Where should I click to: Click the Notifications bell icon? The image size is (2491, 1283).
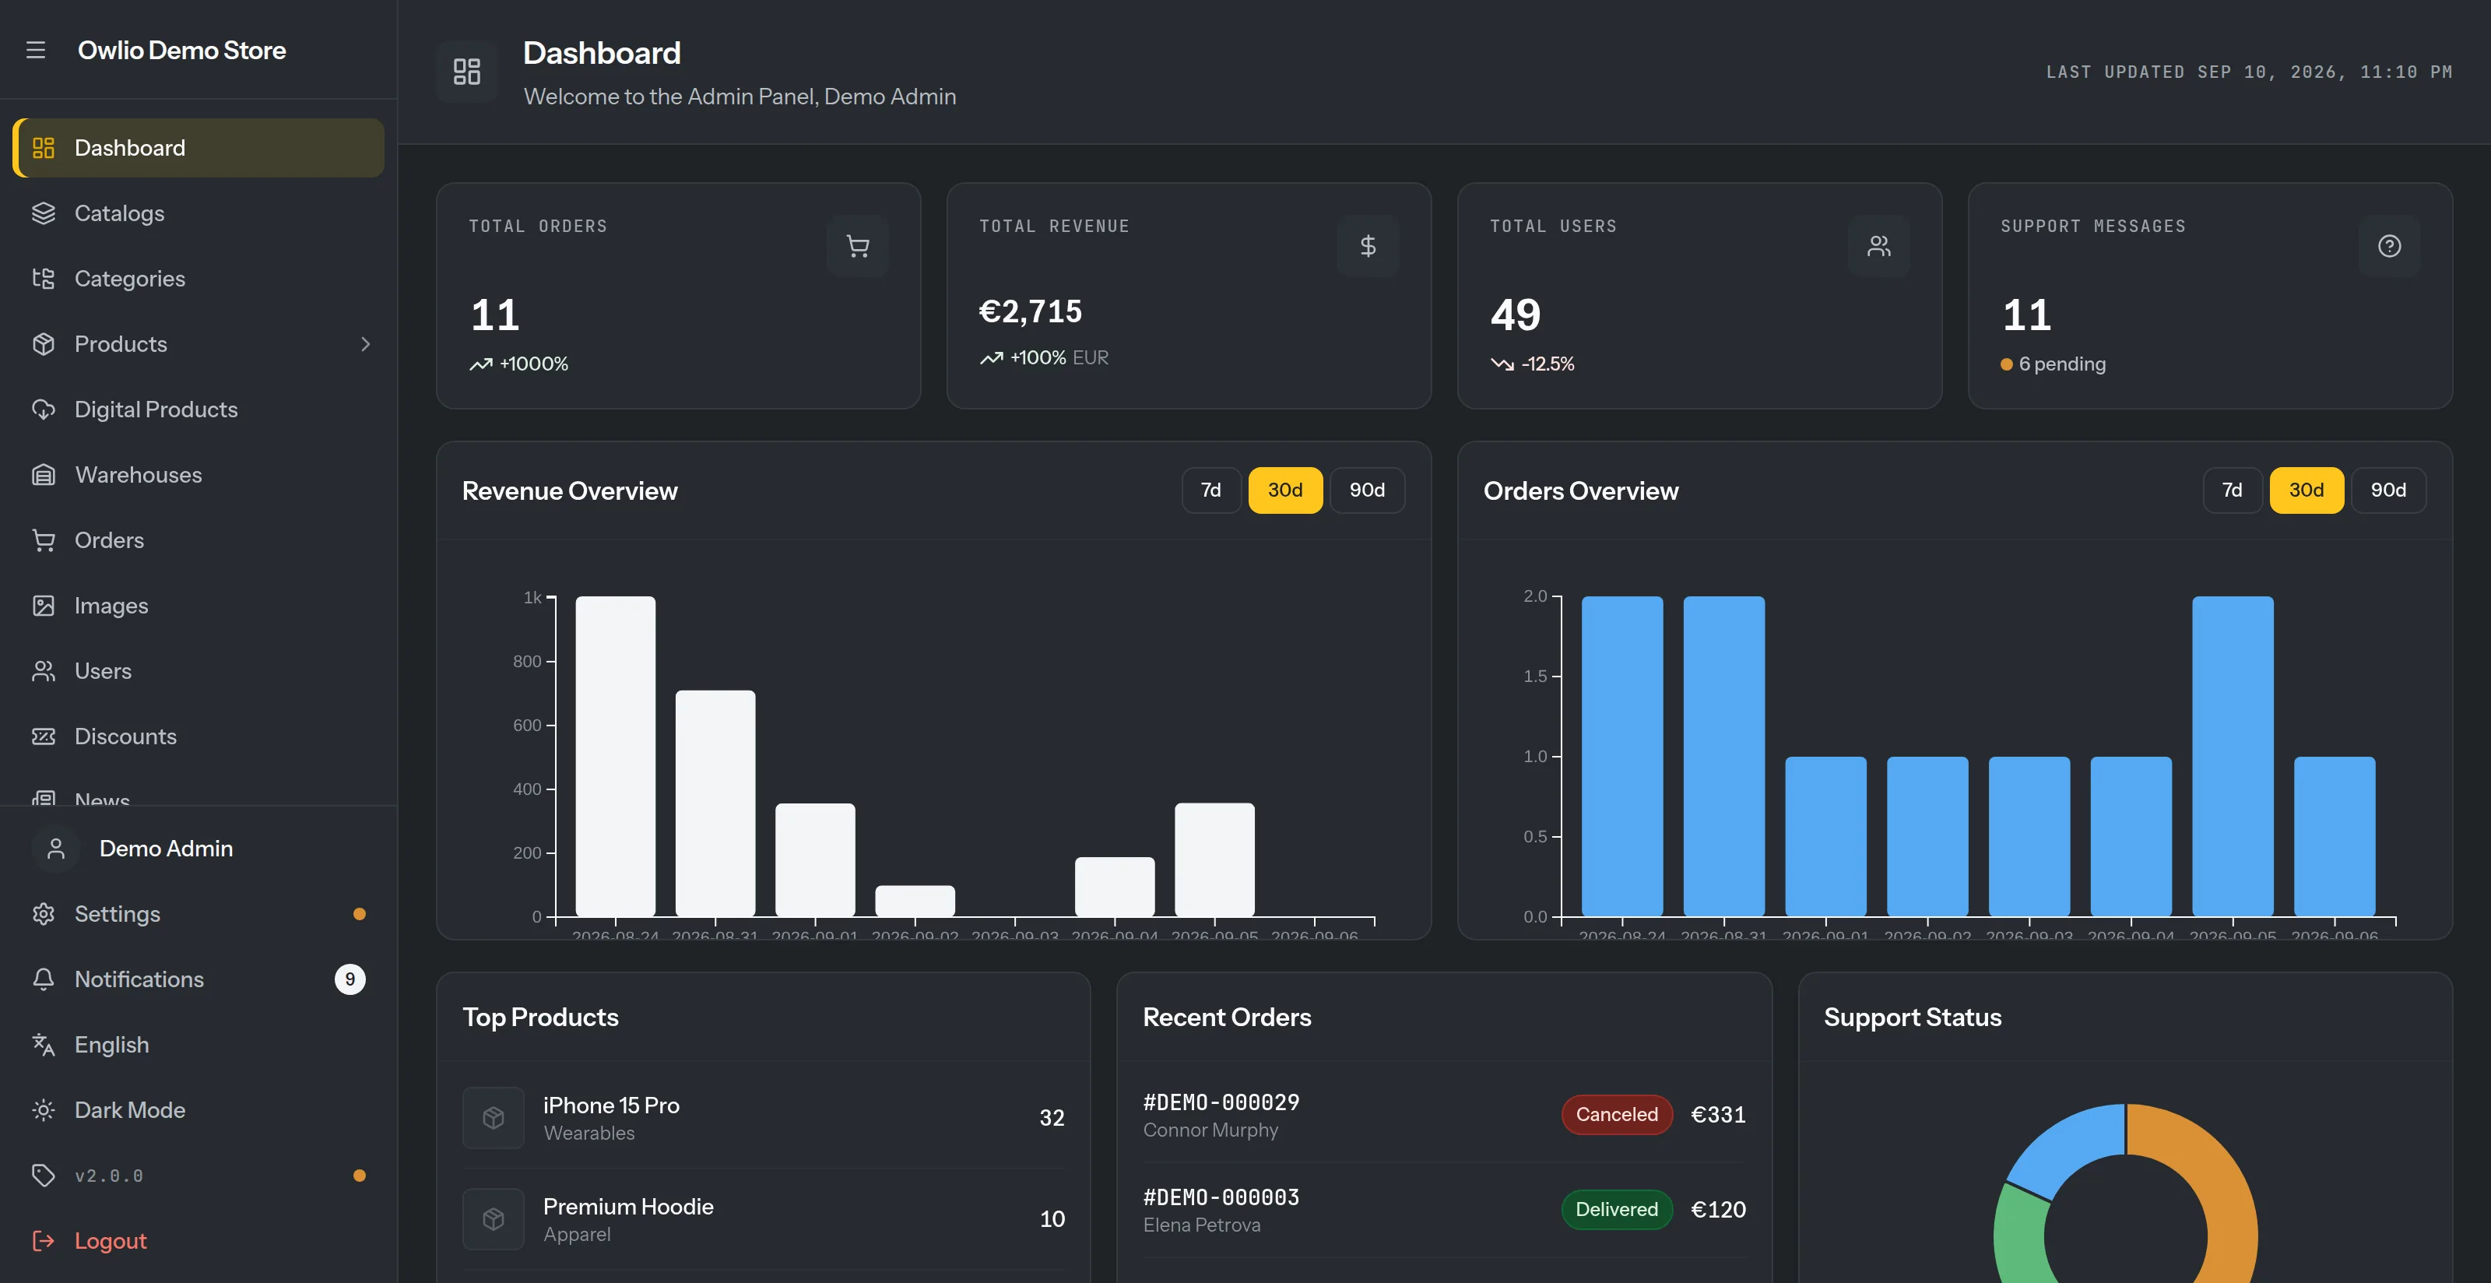44,979
